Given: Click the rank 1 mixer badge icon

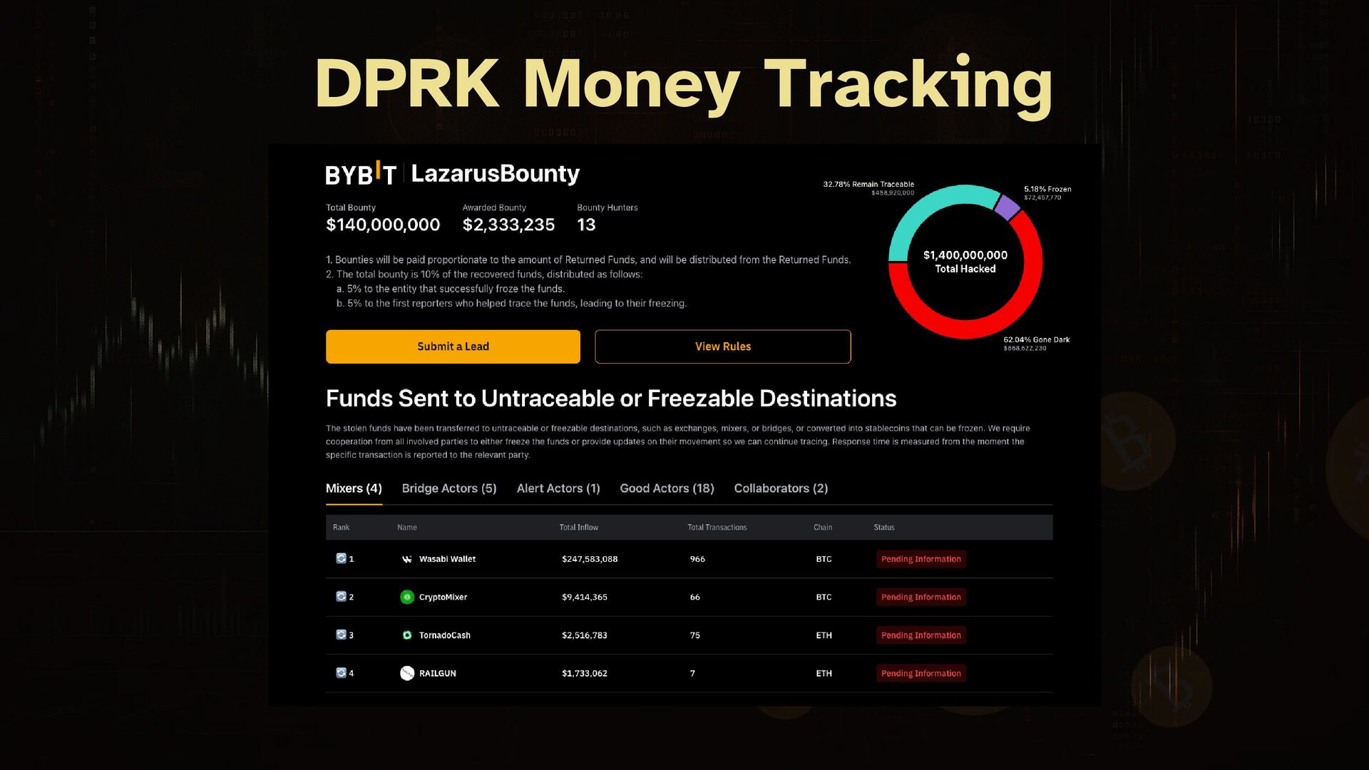Looking at the screenshot, I should pos(341,558).
